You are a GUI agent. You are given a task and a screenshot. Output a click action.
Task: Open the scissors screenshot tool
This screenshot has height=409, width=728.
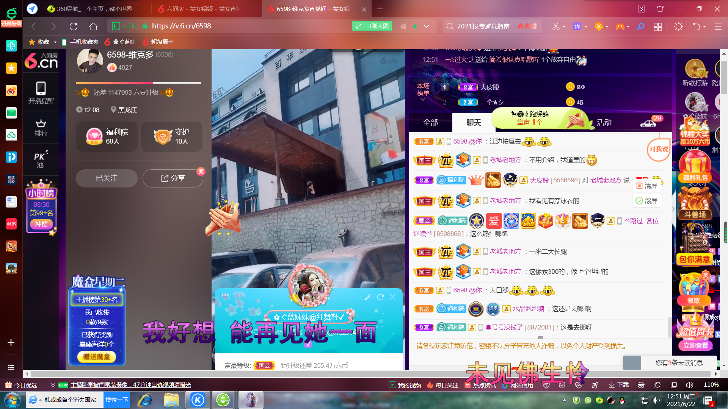[556, 27]
